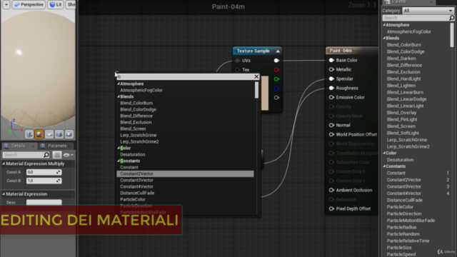The width and height of the screenshot is (457, 257).
Task: Click alpha output pin of Texture Sample
Action: (x=276, y=98)
